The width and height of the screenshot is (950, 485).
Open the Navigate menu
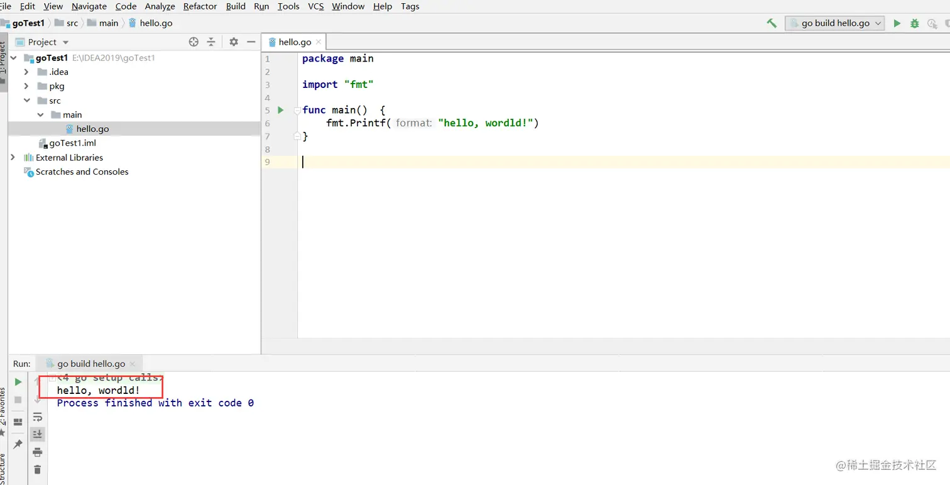click(89, 6)
